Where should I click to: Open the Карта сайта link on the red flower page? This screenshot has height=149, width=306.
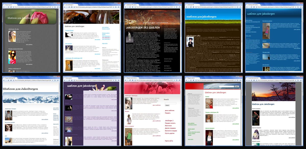pos(169,141)
